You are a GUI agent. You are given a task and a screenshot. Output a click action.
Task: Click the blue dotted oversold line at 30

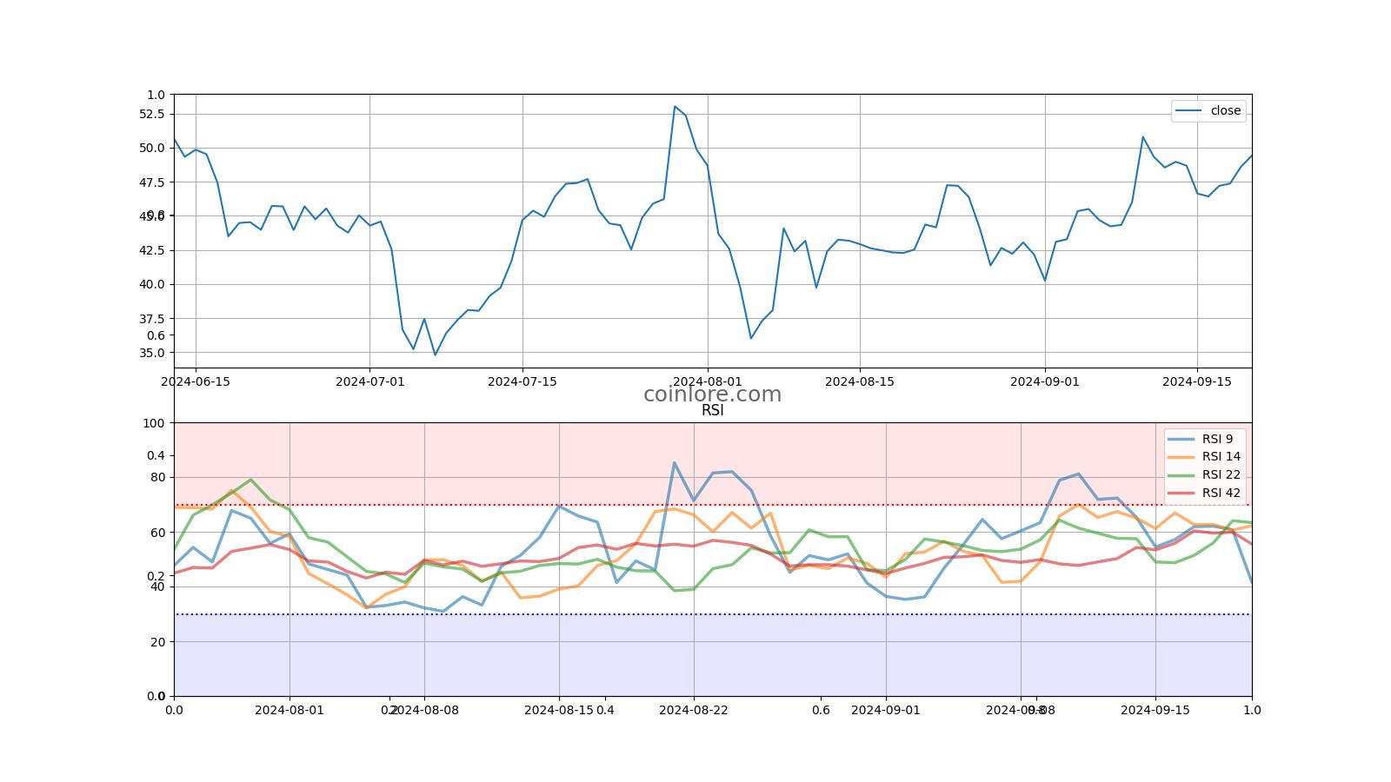tap(713, 614)
